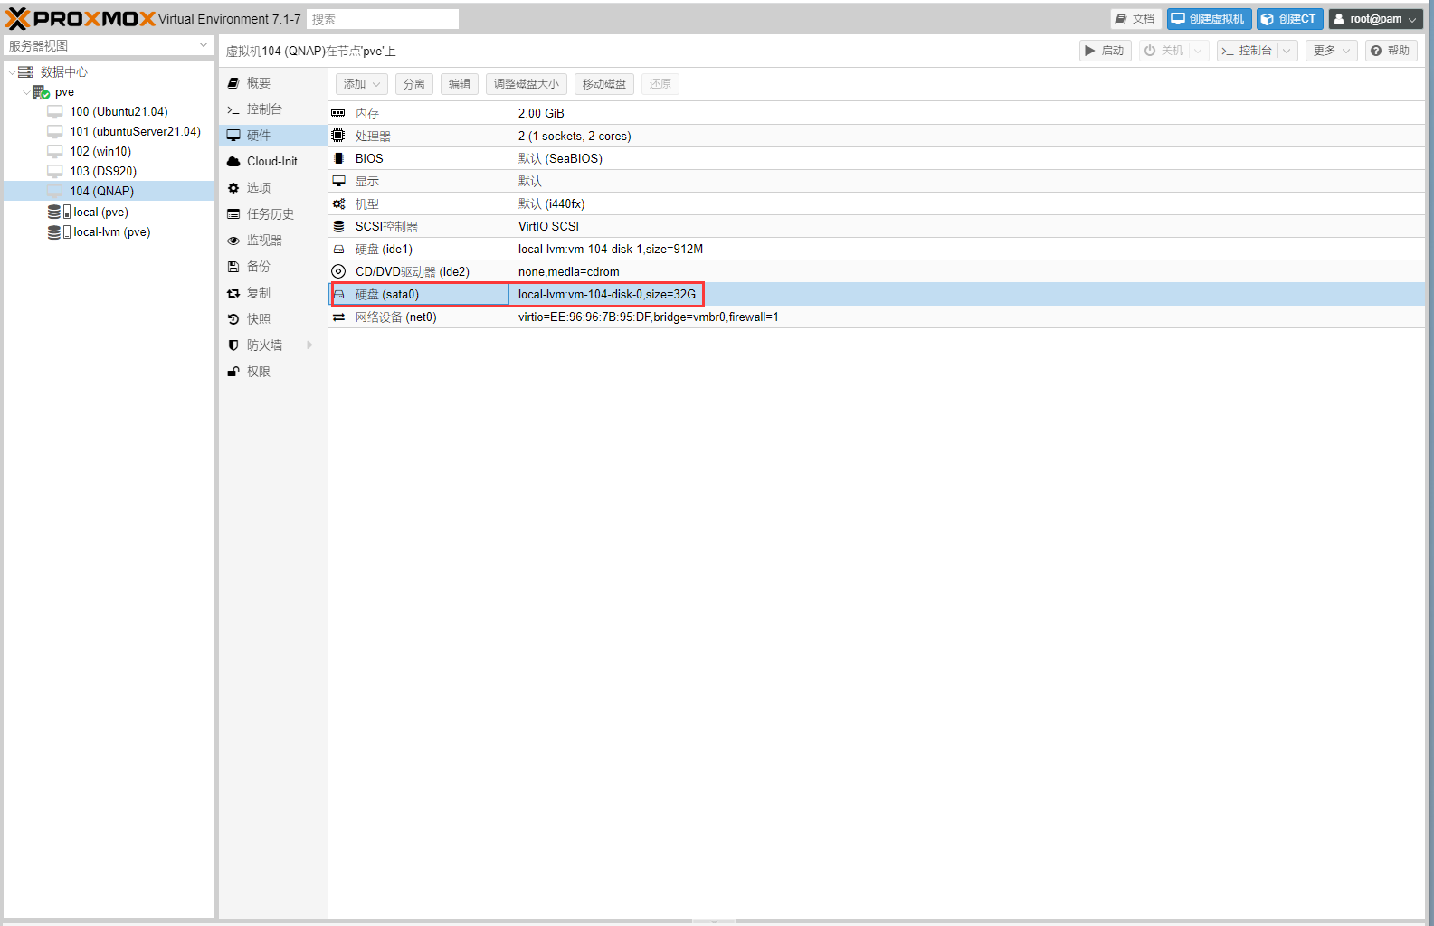Click the 监视器 eye icon
The image size is (1434, 926).
coord(233,241)
